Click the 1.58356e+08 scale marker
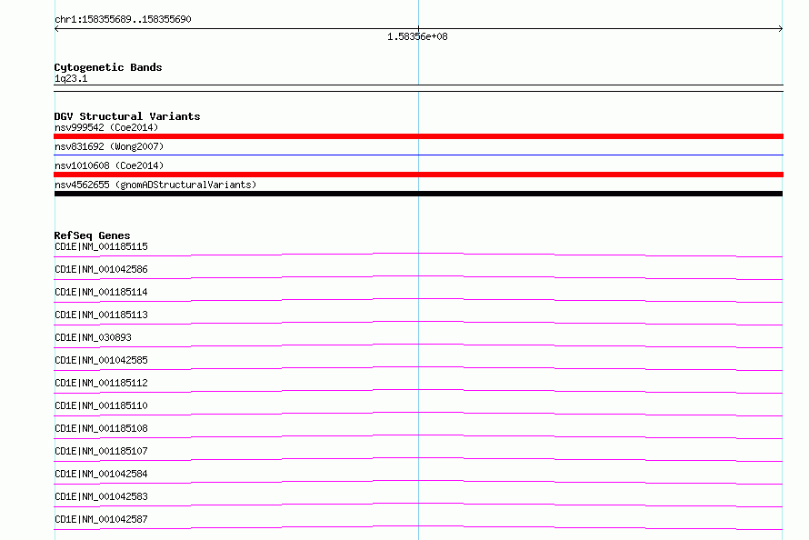Screen dimensions: 809x540 417,36
